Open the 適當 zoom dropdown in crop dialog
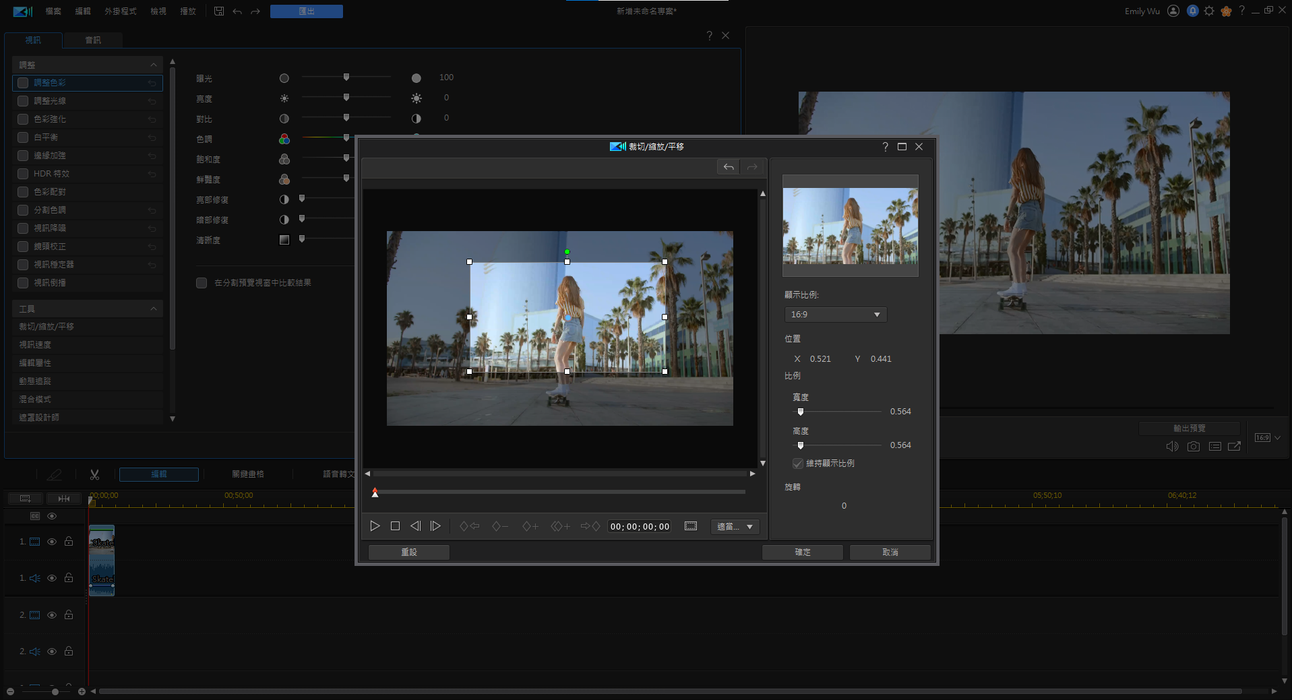1292x700 pixels. coord(735,527)
